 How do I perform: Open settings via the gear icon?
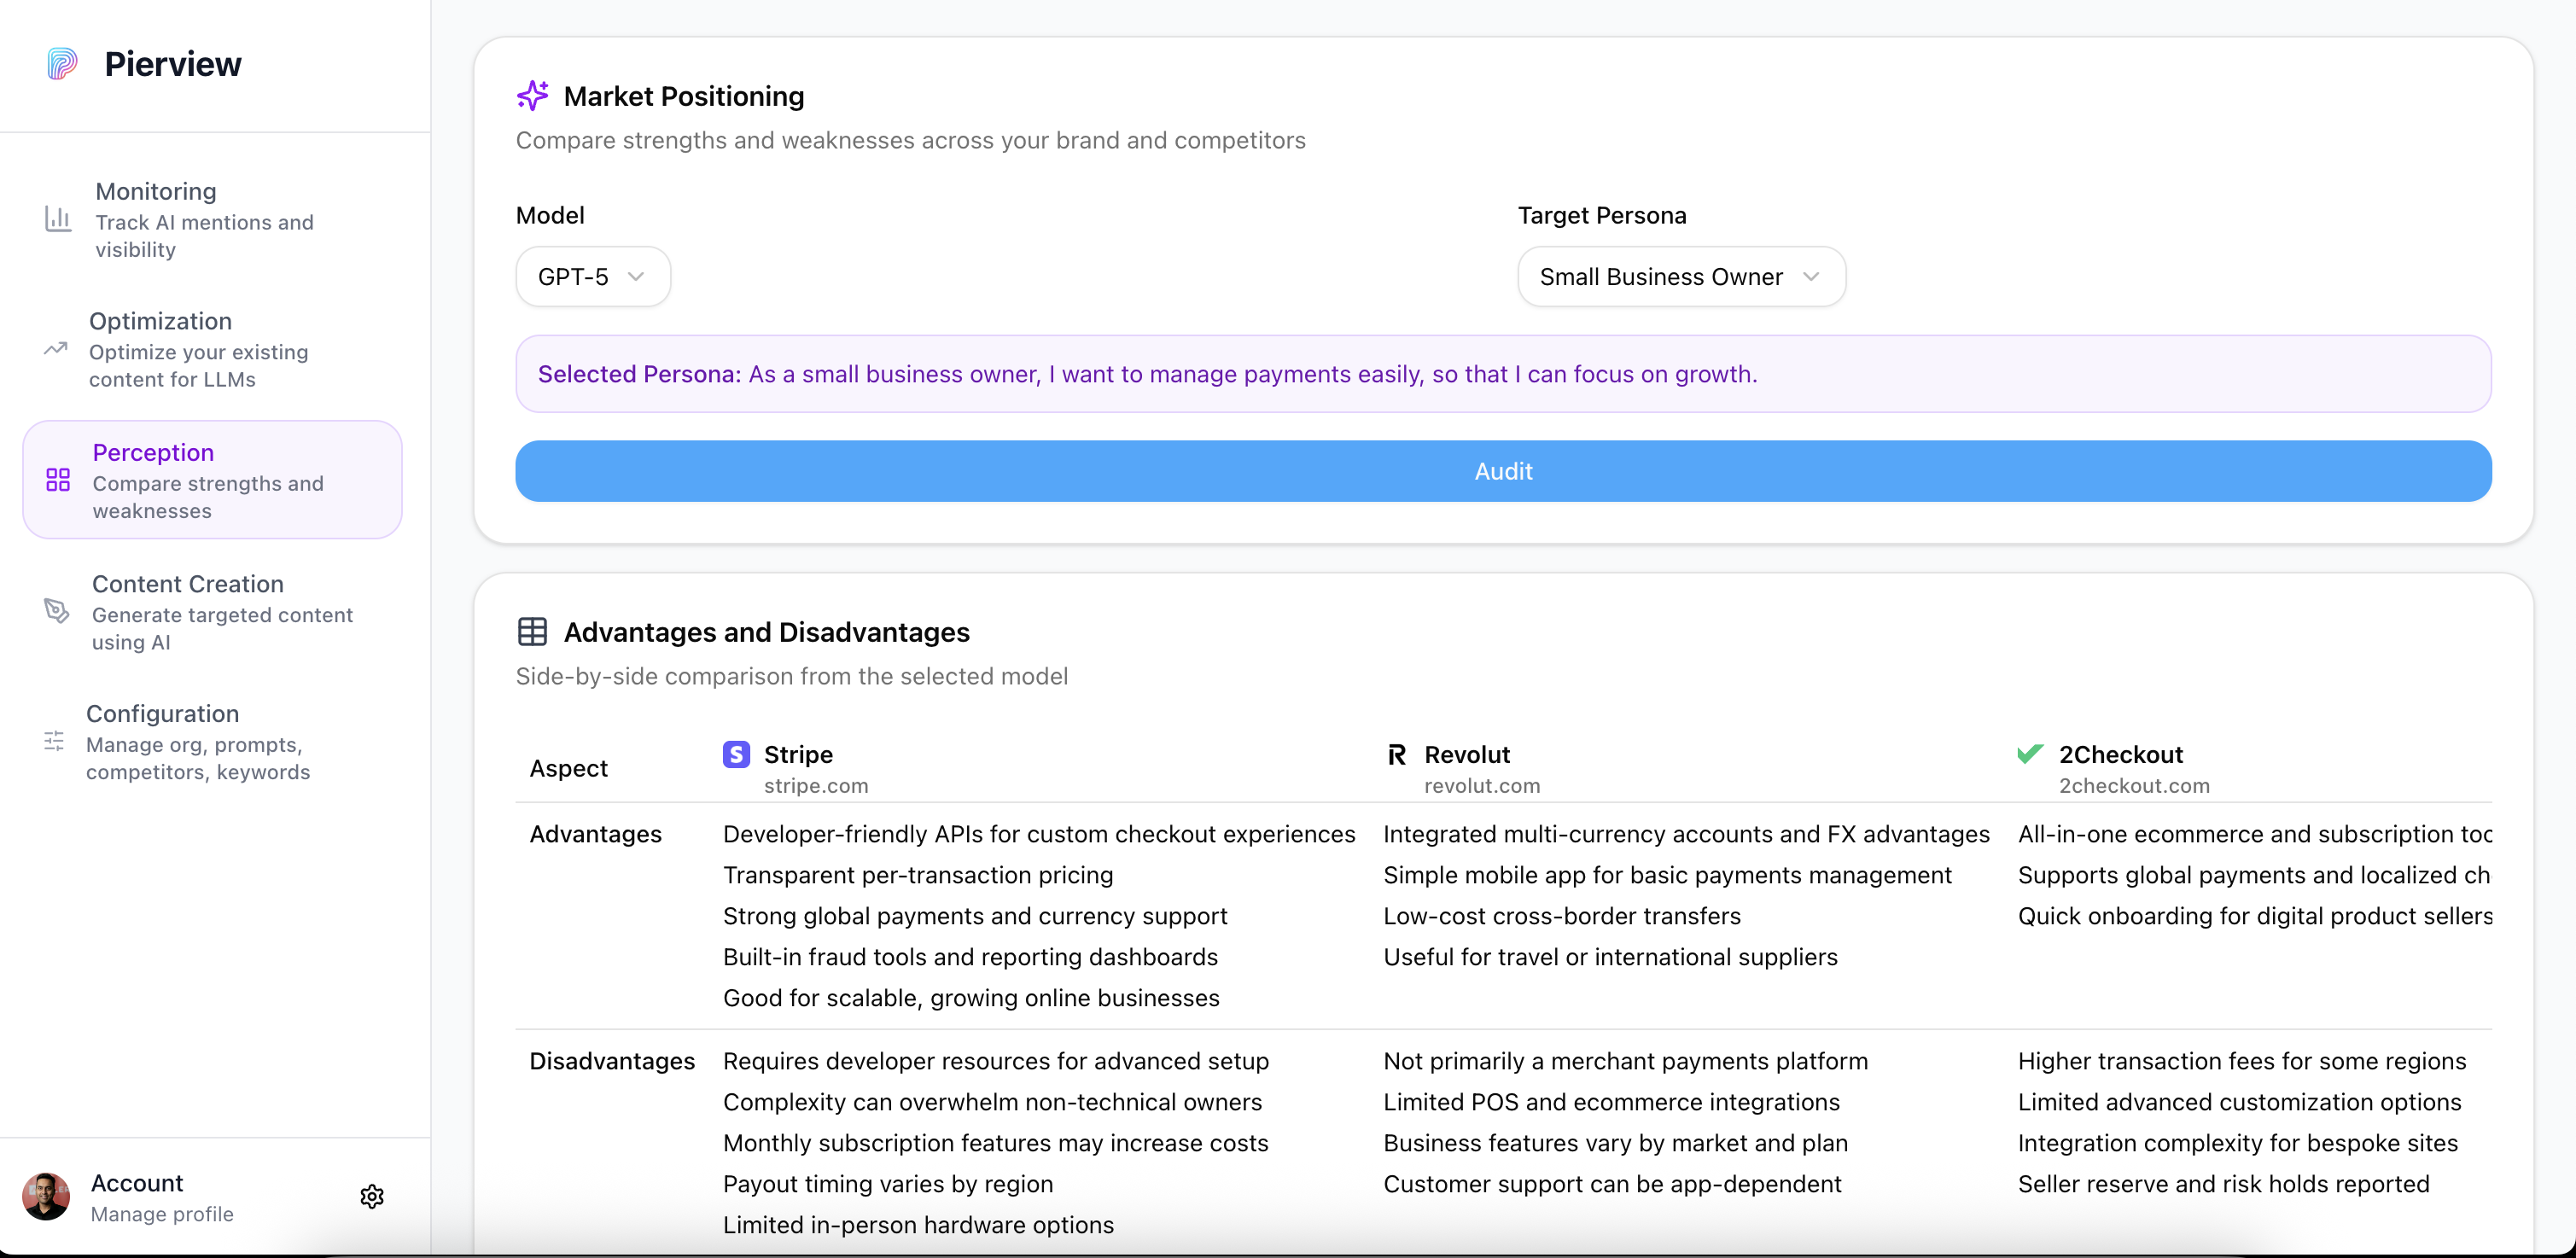[372, 1196]
